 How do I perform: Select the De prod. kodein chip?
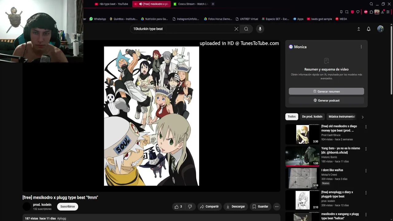click(312, 117)
